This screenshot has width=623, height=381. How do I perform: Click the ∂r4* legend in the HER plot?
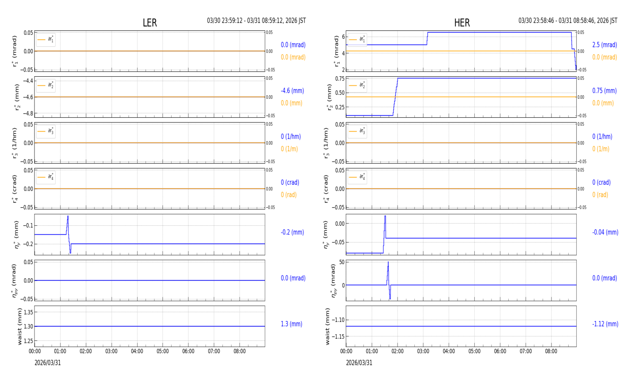(357, 177)
